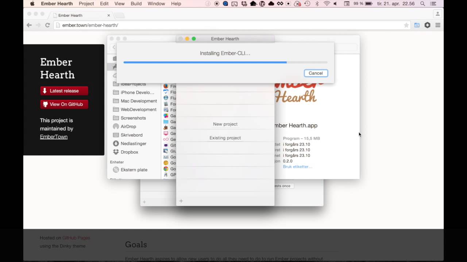The height and width of the screenshot is (262, 467).
Task: Open a new browser tab
Action: click(x=120, y=15)
